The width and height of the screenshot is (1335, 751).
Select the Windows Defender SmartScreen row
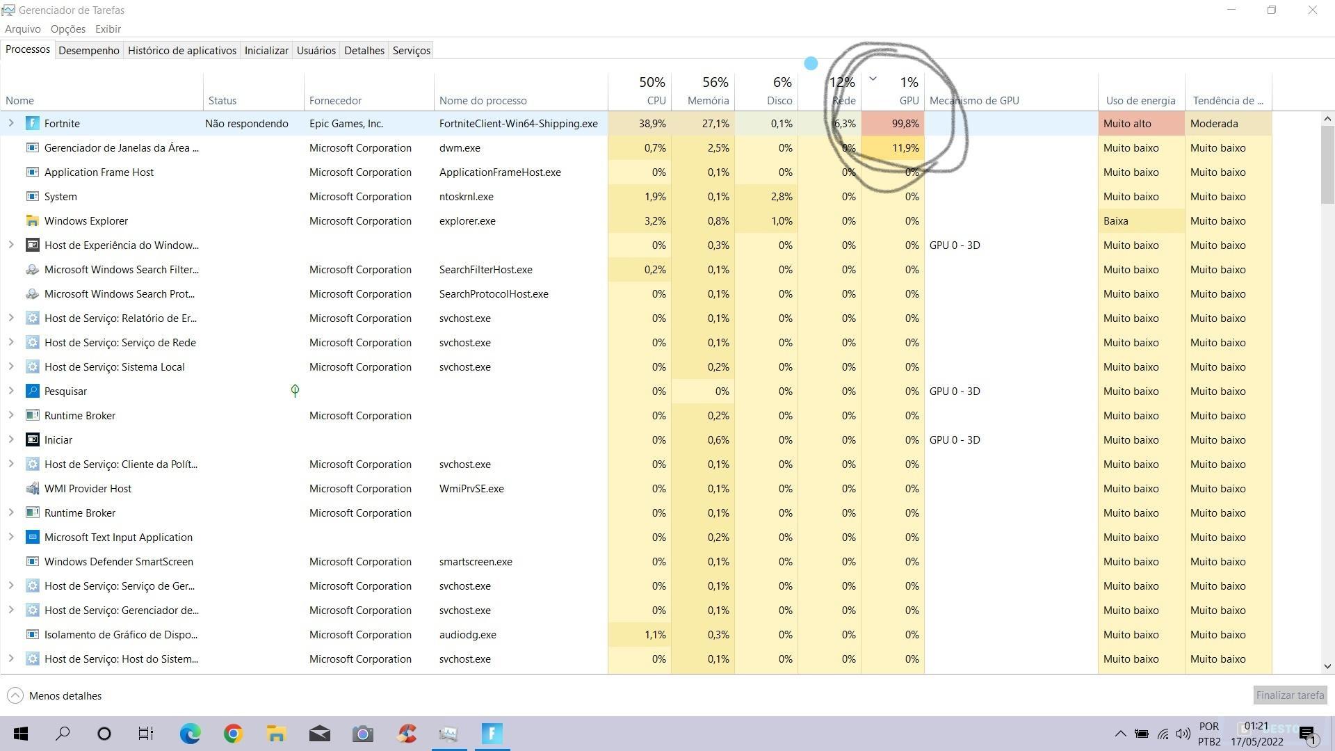636,562
